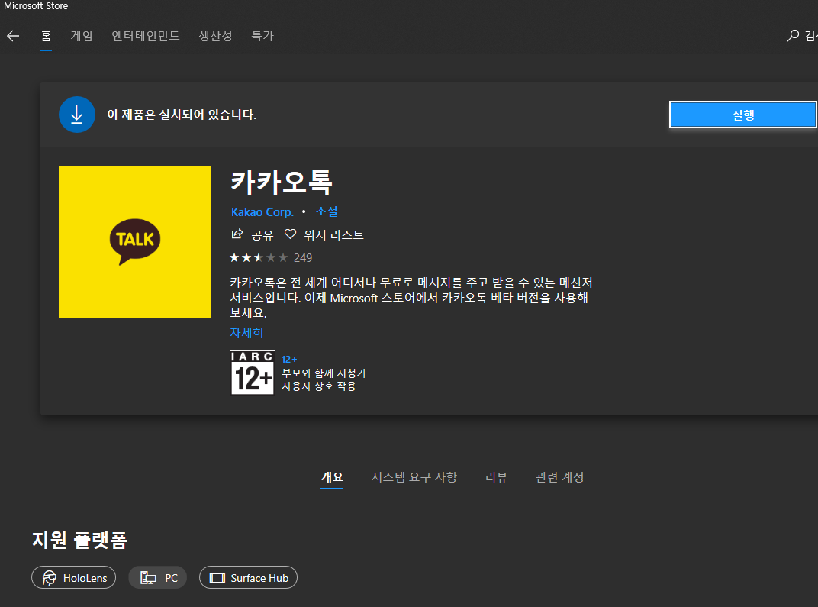Click the 공유 share label
The width and height of the screenshot is (818, 607).
[262, 235]
